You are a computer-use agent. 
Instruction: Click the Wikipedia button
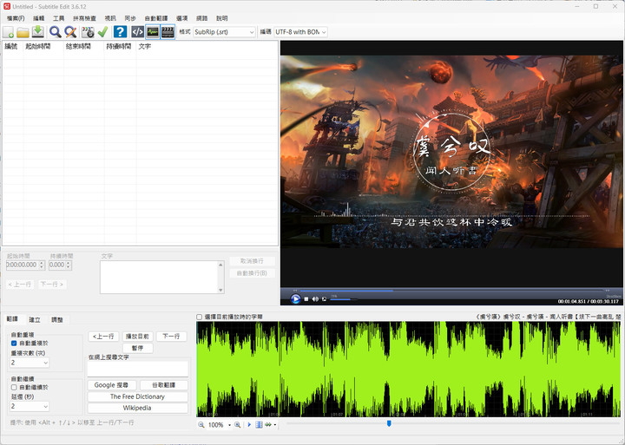[137, 408]
